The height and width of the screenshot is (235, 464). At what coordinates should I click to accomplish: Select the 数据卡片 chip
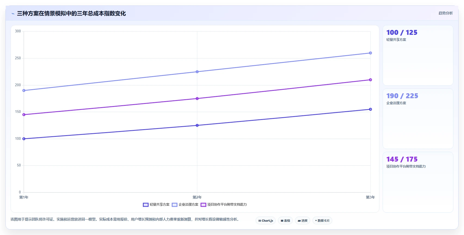click(322, 221)
